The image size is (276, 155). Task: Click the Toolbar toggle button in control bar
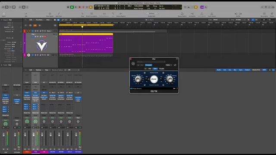[14, 7]
